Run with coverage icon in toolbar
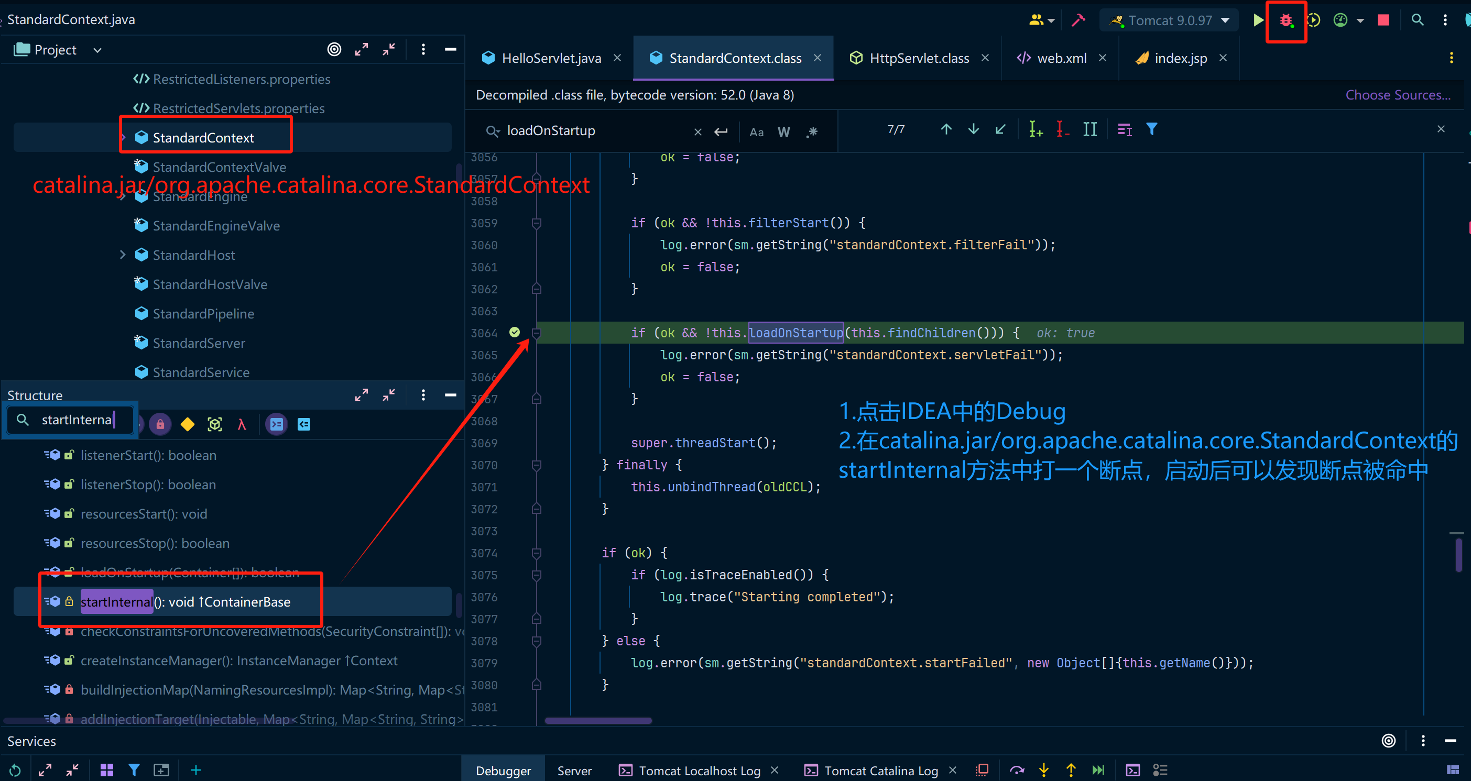Viewport: 1471px width, 781px height. [1313, 20]
